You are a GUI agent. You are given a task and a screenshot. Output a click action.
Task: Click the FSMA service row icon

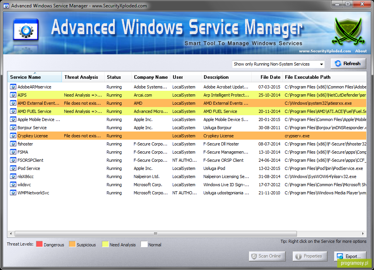point(13,152)
